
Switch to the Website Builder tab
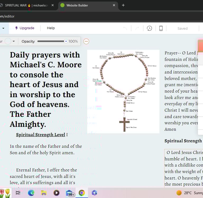tap(88, 5)
